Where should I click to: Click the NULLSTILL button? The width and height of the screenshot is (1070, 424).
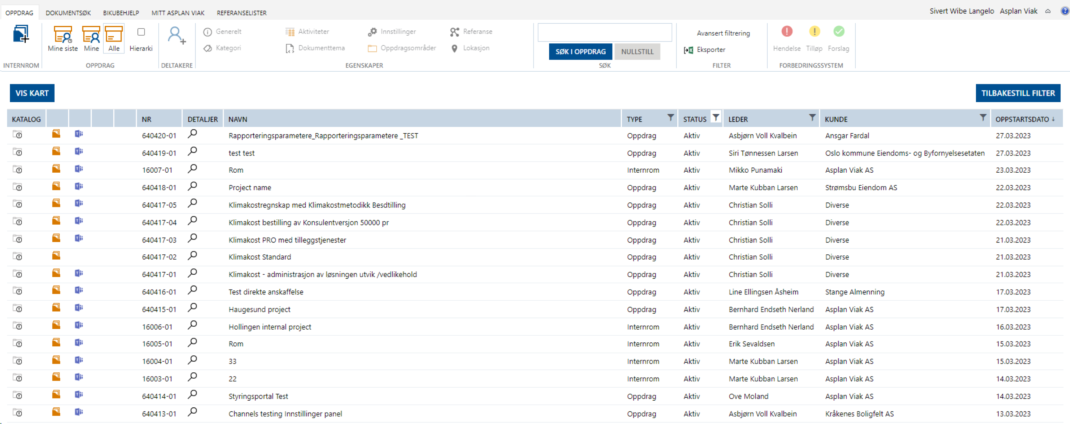pos(637,52)
